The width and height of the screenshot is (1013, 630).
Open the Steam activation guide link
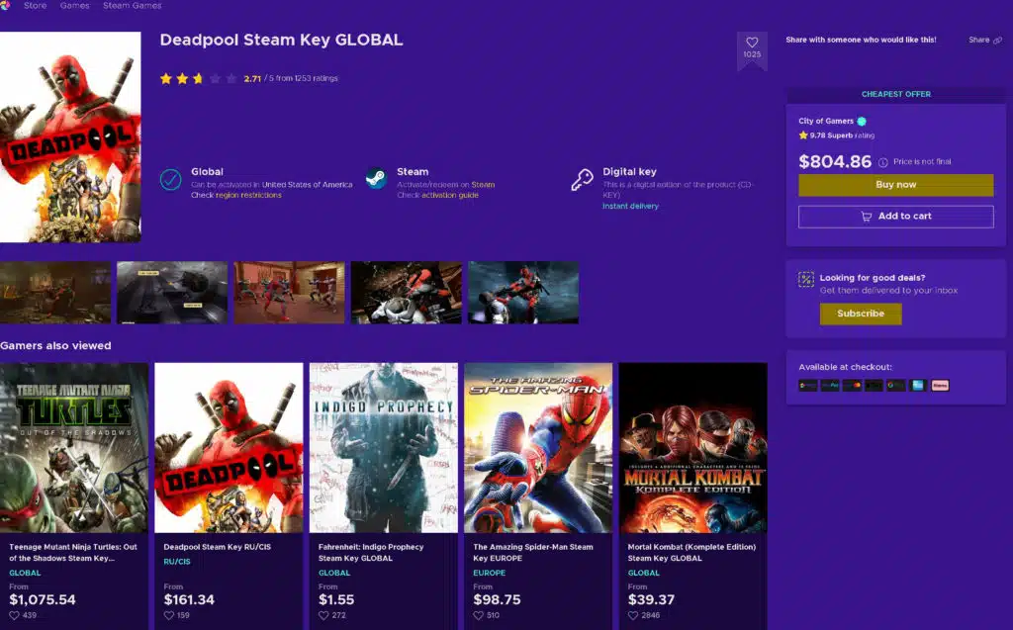(450, 195)
